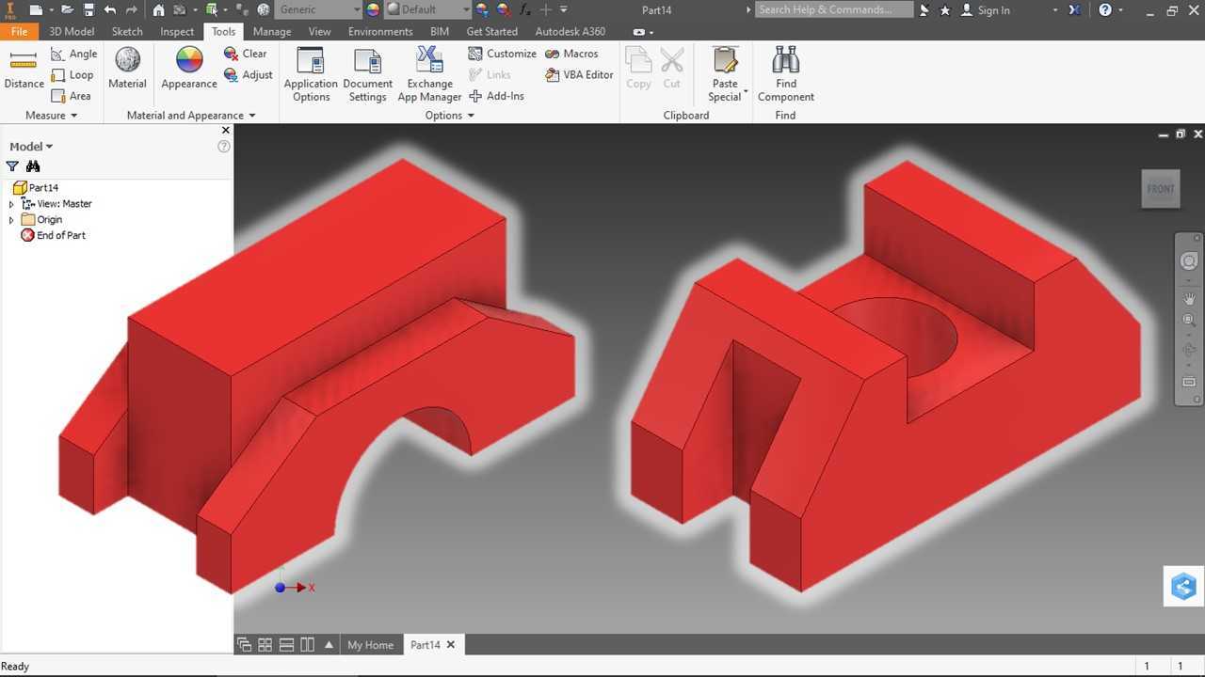This screenshot has width=1205, height=677.
Task: Close the Model browser panel
Action: click(225, 131)
